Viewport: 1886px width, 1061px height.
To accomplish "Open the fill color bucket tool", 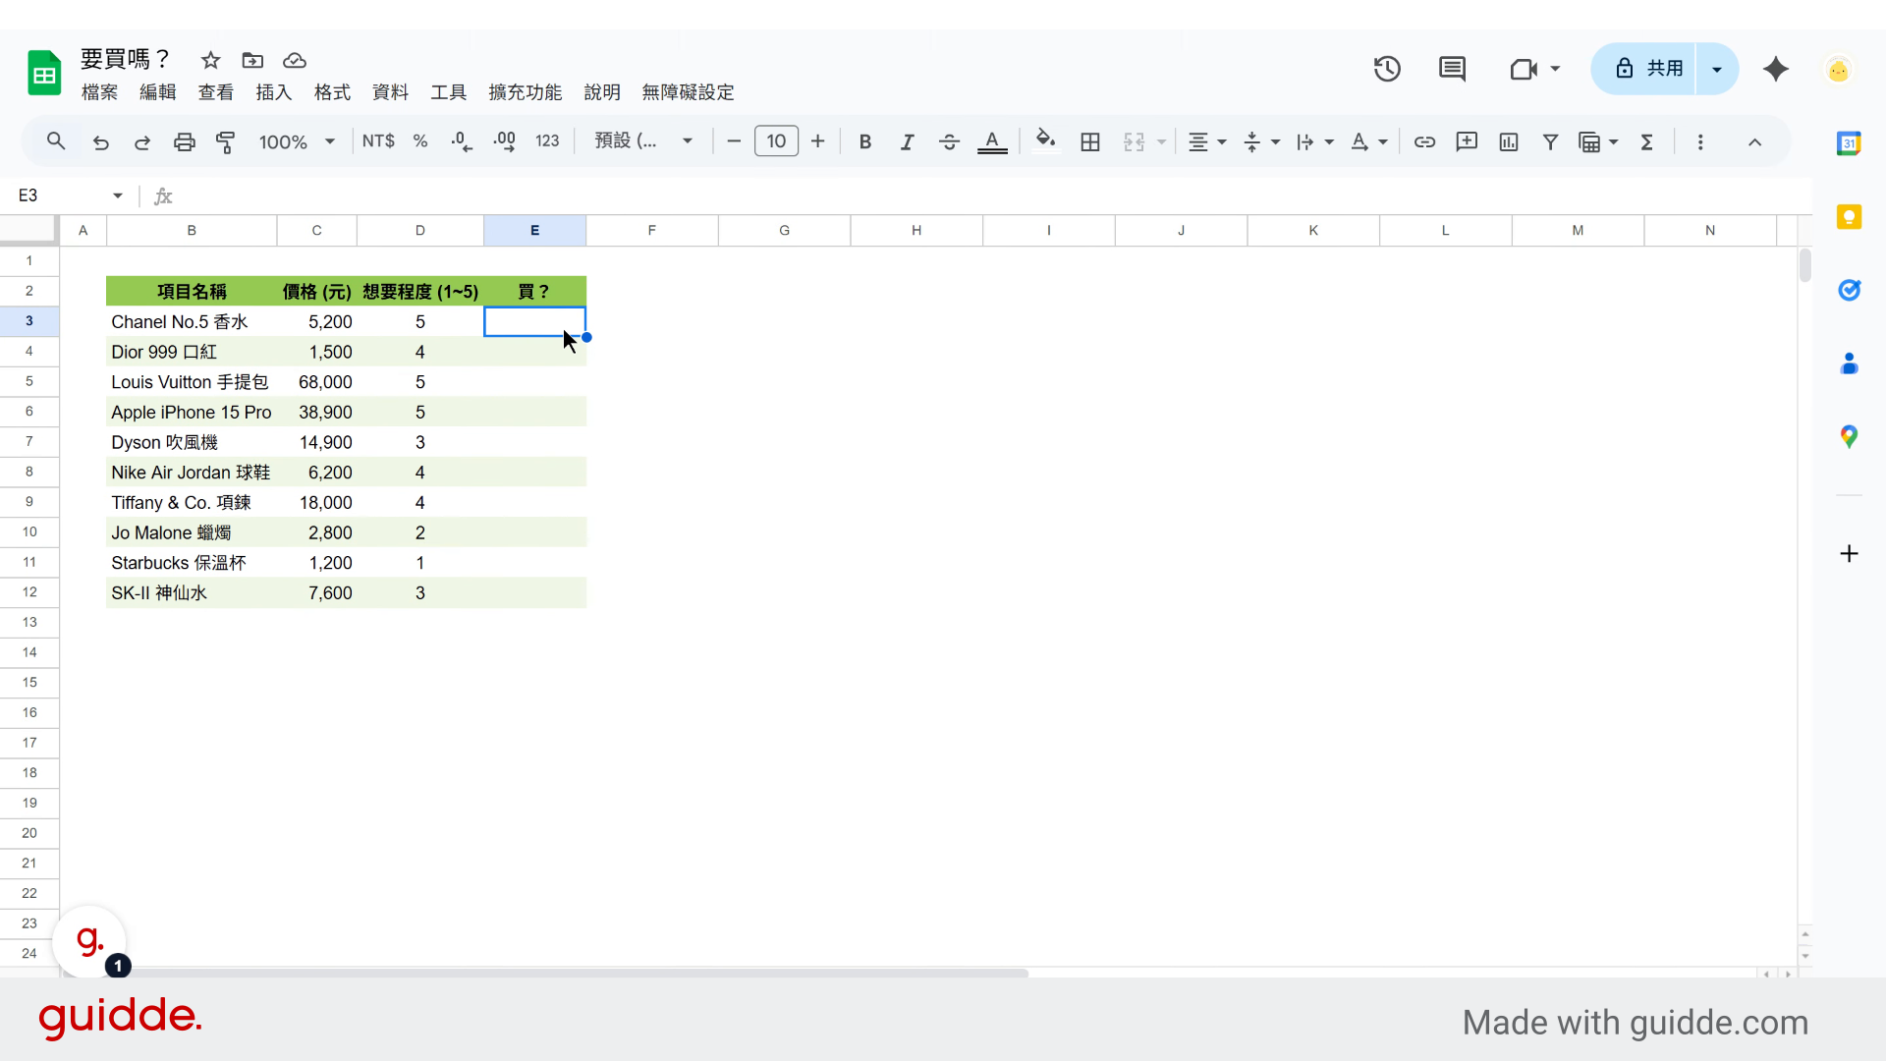I will 1045,140.
